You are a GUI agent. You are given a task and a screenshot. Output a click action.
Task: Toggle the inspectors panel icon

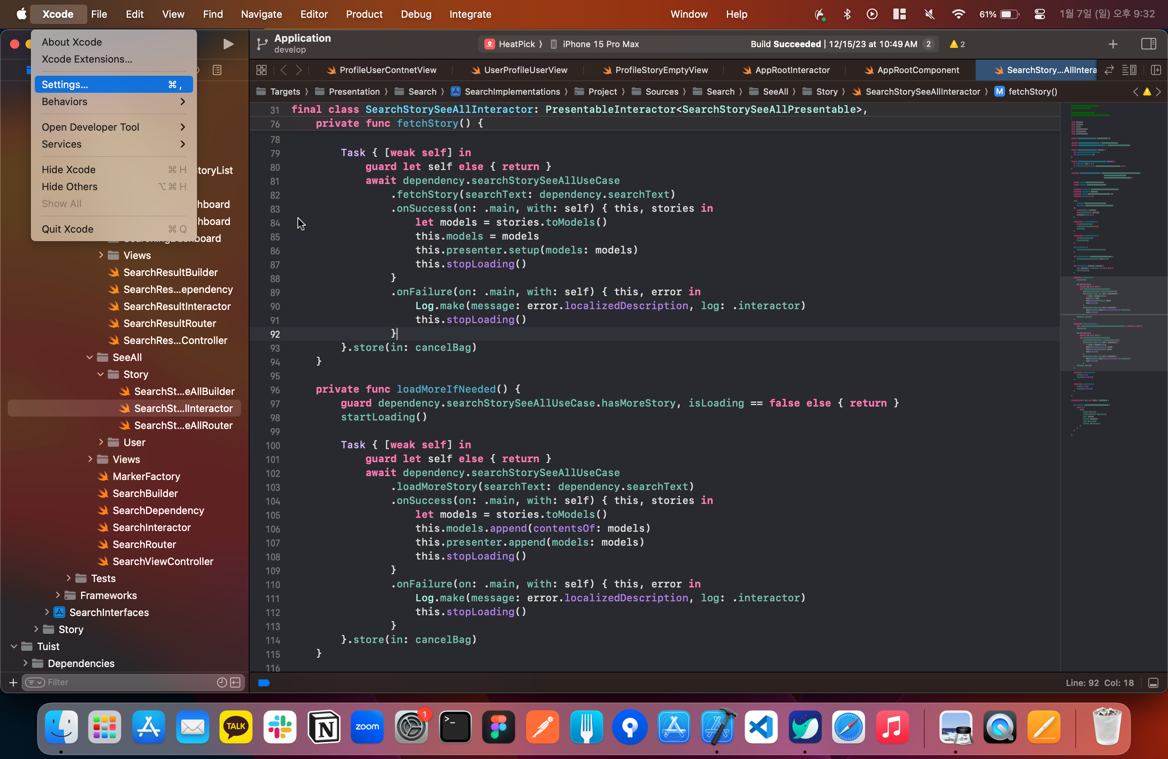(1148, 44)
